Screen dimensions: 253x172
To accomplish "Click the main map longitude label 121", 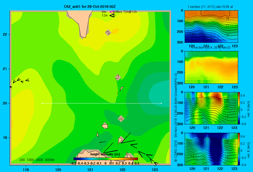I will pos(90,169).
